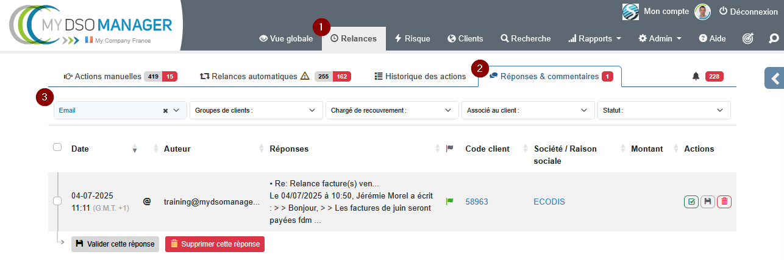Expand the Chargé de recouvrement filter
Viewport: 784px width, 260px height.
[x=392, y=110]
